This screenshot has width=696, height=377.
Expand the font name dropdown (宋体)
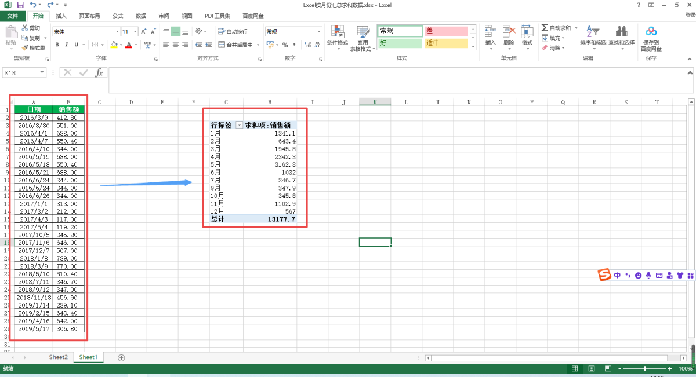[117, 31]
